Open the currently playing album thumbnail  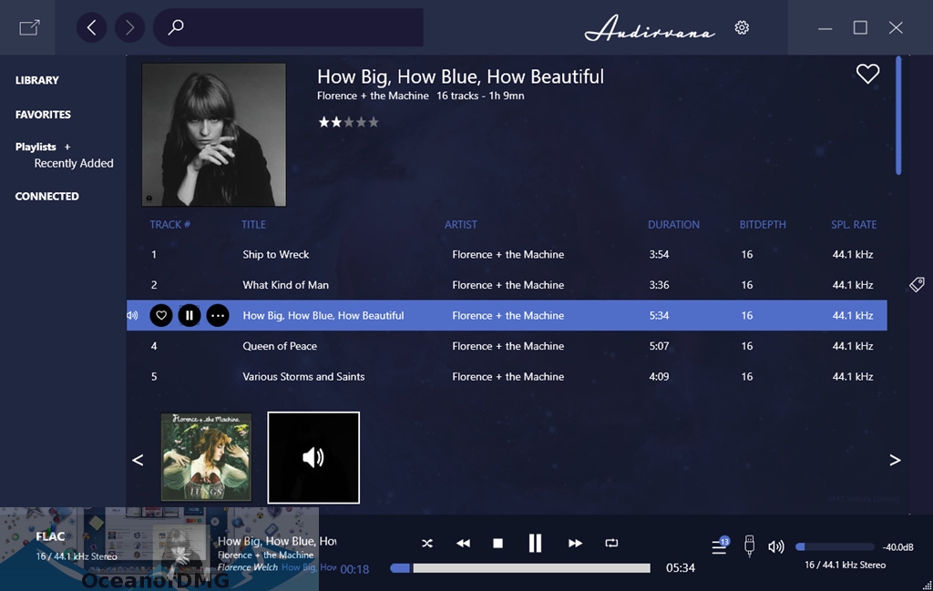(x=313, y=457)
